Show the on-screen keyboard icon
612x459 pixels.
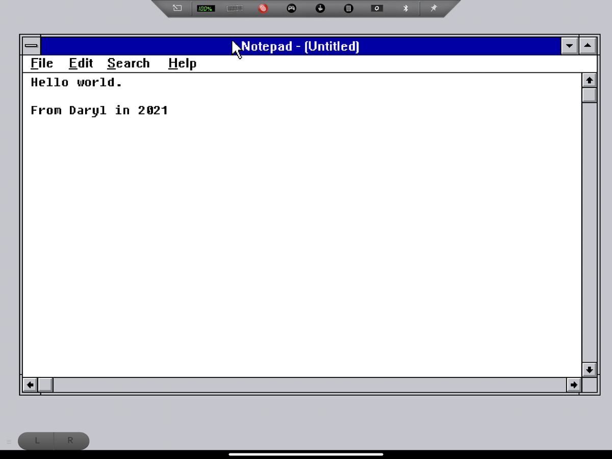coord(234,8)
